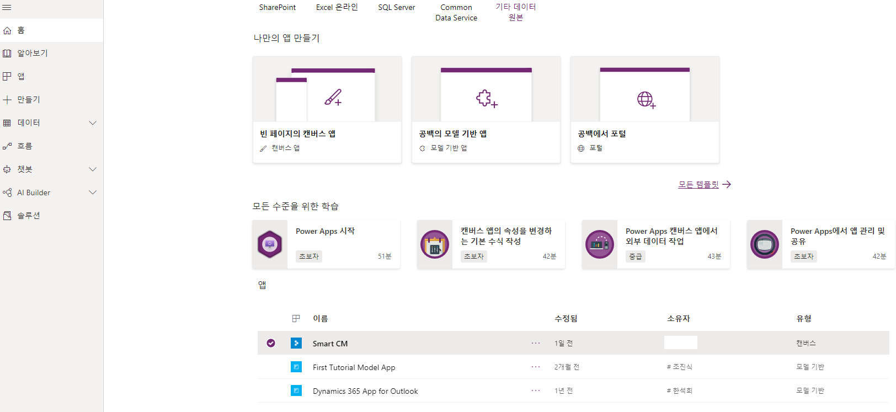Open First Tutorial Model App name

point(354,367)
